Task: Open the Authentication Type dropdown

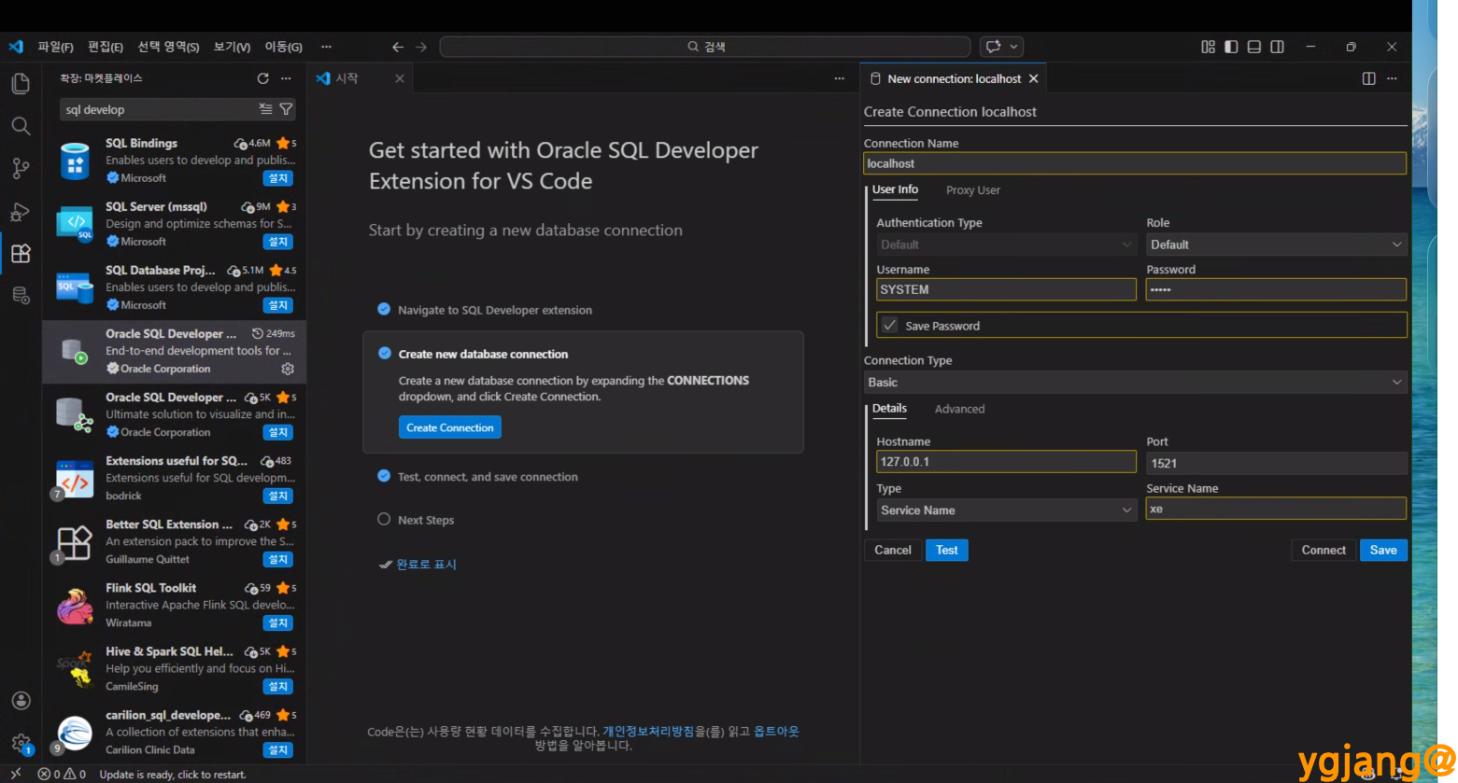Action: (x=1006, y=245)
